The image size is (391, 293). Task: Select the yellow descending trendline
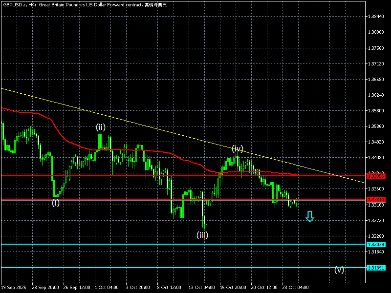coord(183,136)
